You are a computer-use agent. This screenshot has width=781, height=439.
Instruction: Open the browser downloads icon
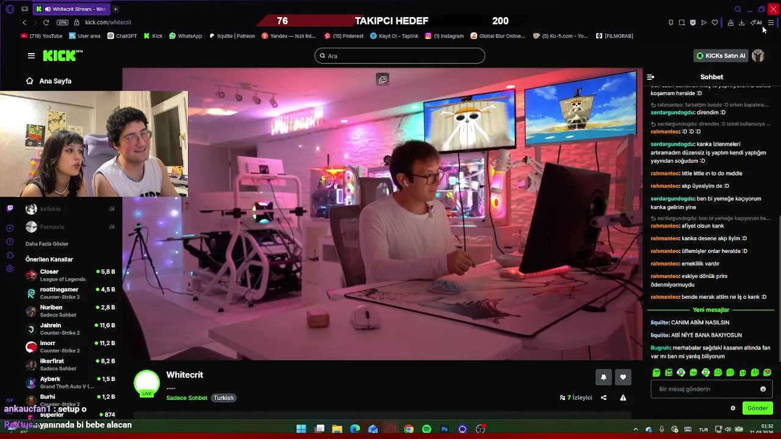point(741,23)
